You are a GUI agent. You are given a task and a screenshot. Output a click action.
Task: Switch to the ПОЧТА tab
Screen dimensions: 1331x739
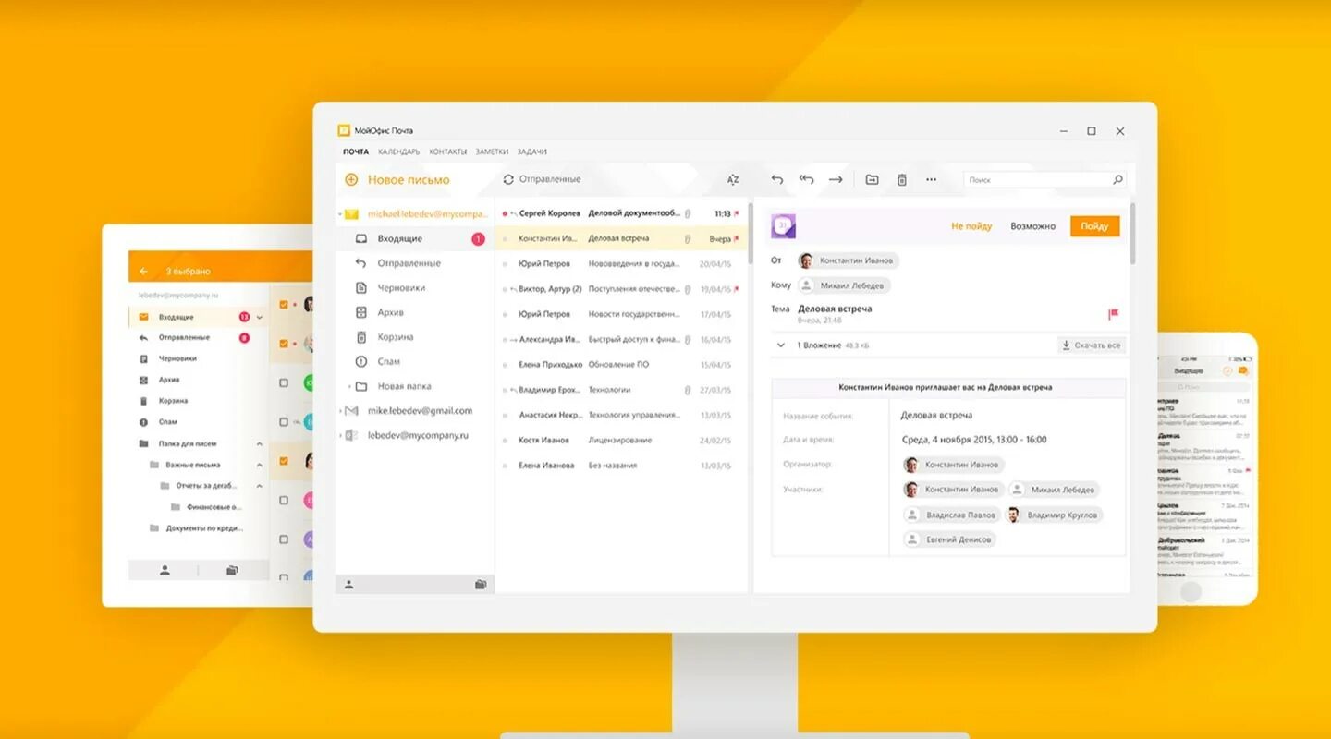(x=355, y=151)
